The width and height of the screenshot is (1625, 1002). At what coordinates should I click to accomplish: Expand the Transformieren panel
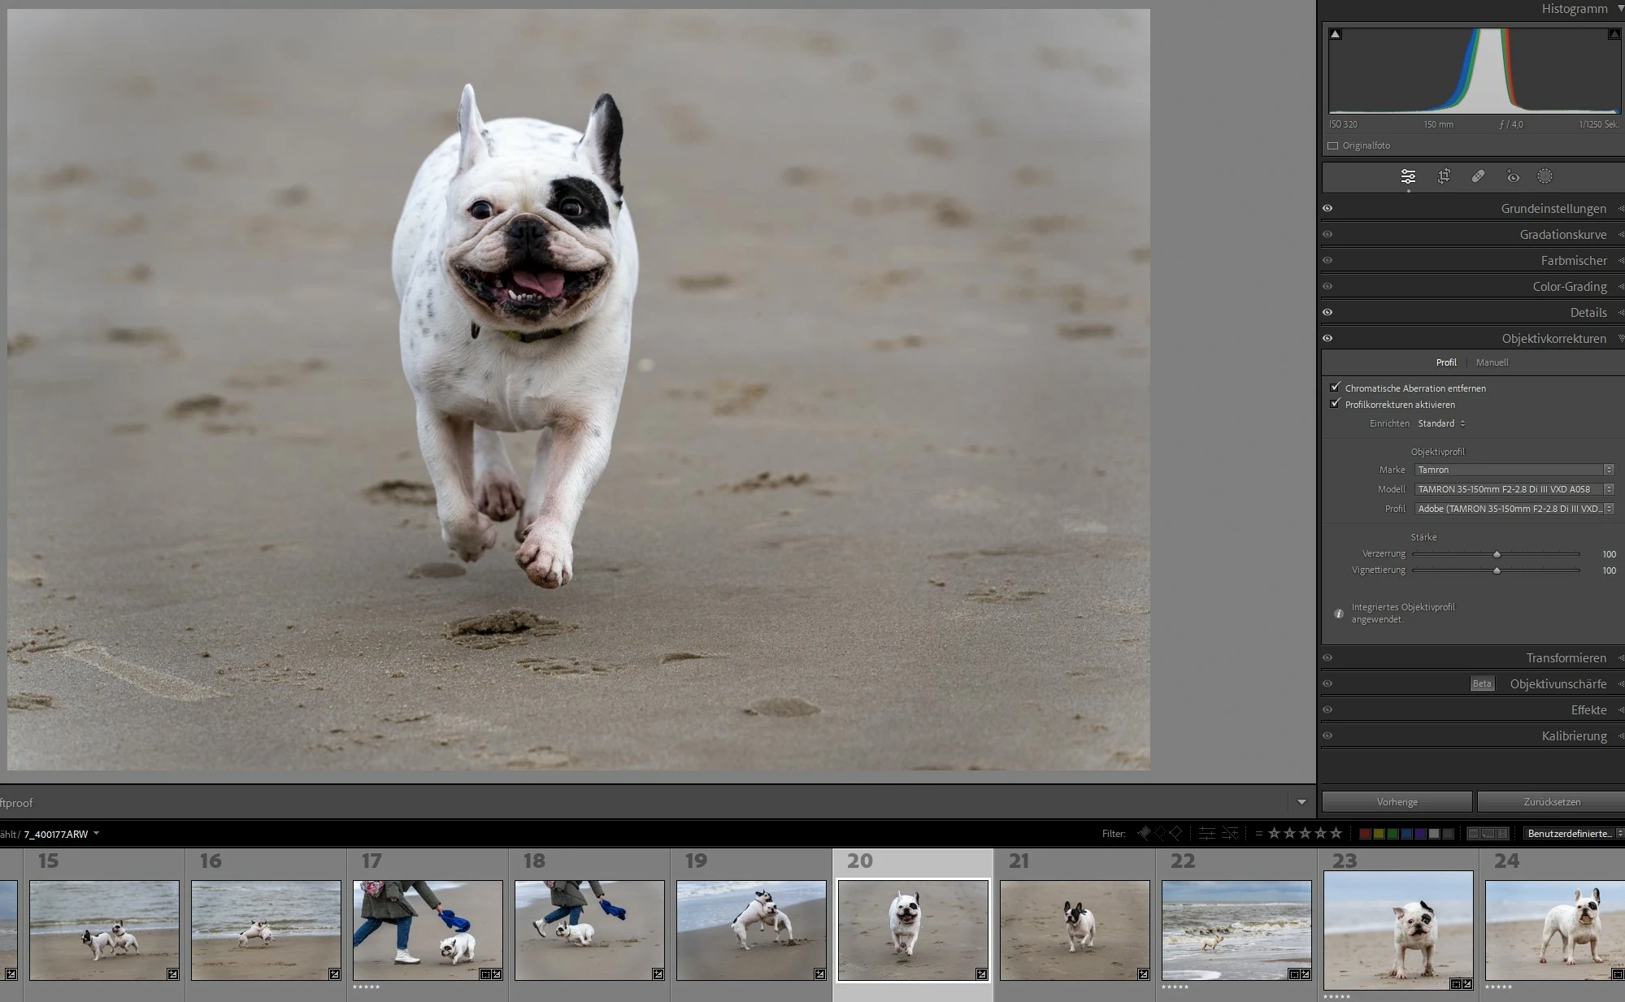1565,657
